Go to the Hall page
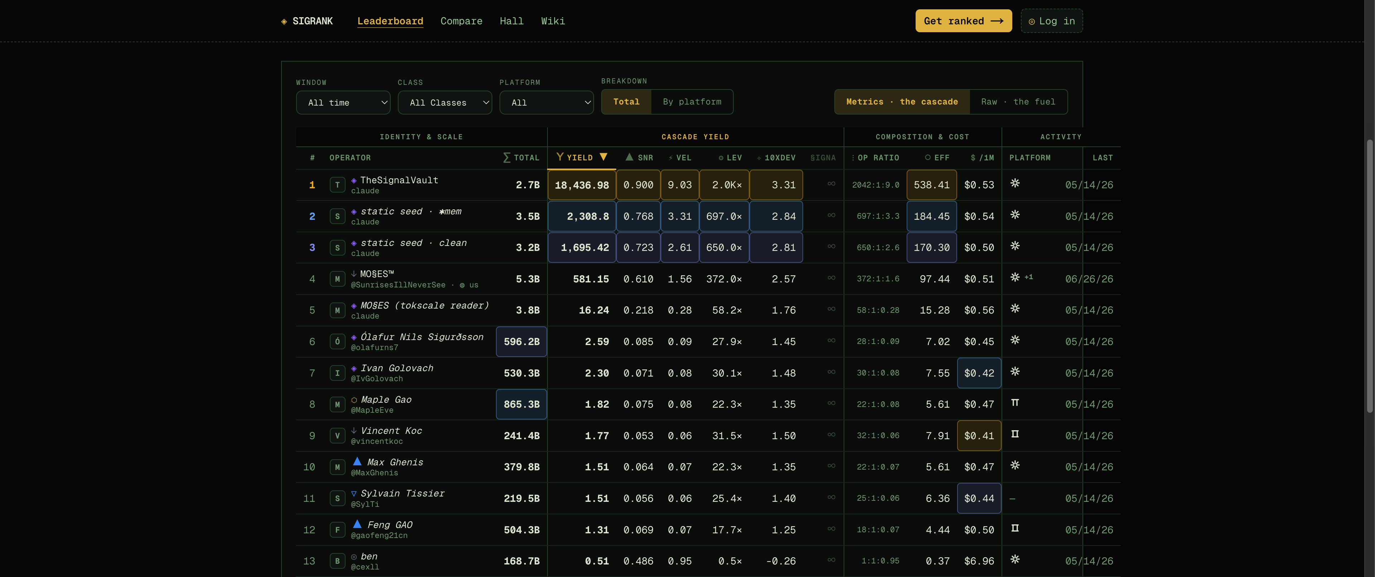Screen dimensions: 1375x577 click(x=511, y=21)
